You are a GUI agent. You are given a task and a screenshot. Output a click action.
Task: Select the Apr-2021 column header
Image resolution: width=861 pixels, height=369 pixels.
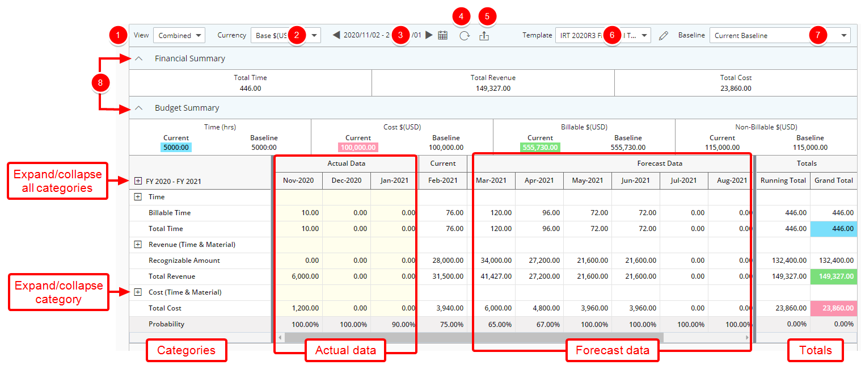click(x=539, y=181)
